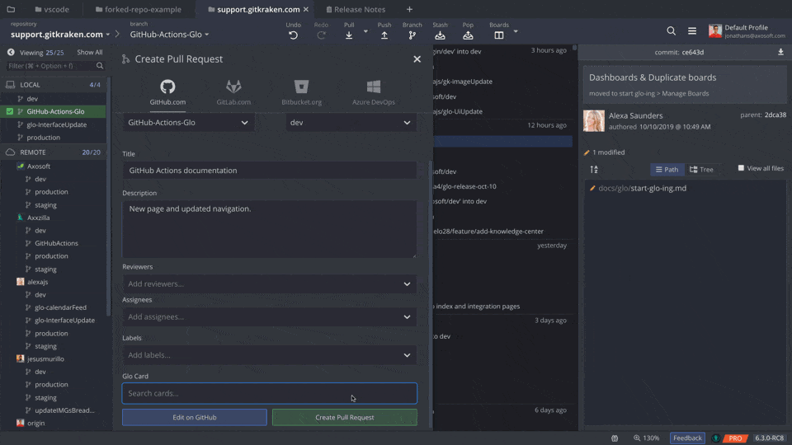This screenshot has height=445, width=792.
Task: Open the branch name dropdown in toolbar
Action: (x=169, y=35)
